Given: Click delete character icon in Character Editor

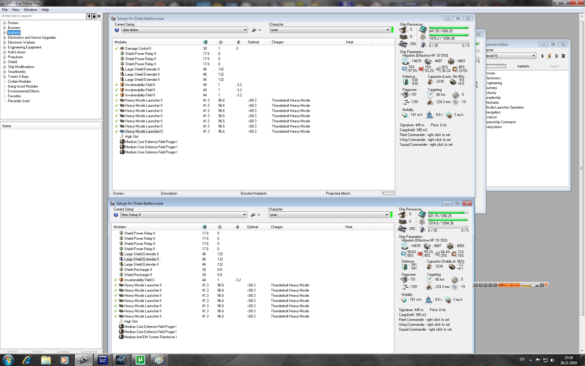Looking at the screenshot, I should point(563,56).
